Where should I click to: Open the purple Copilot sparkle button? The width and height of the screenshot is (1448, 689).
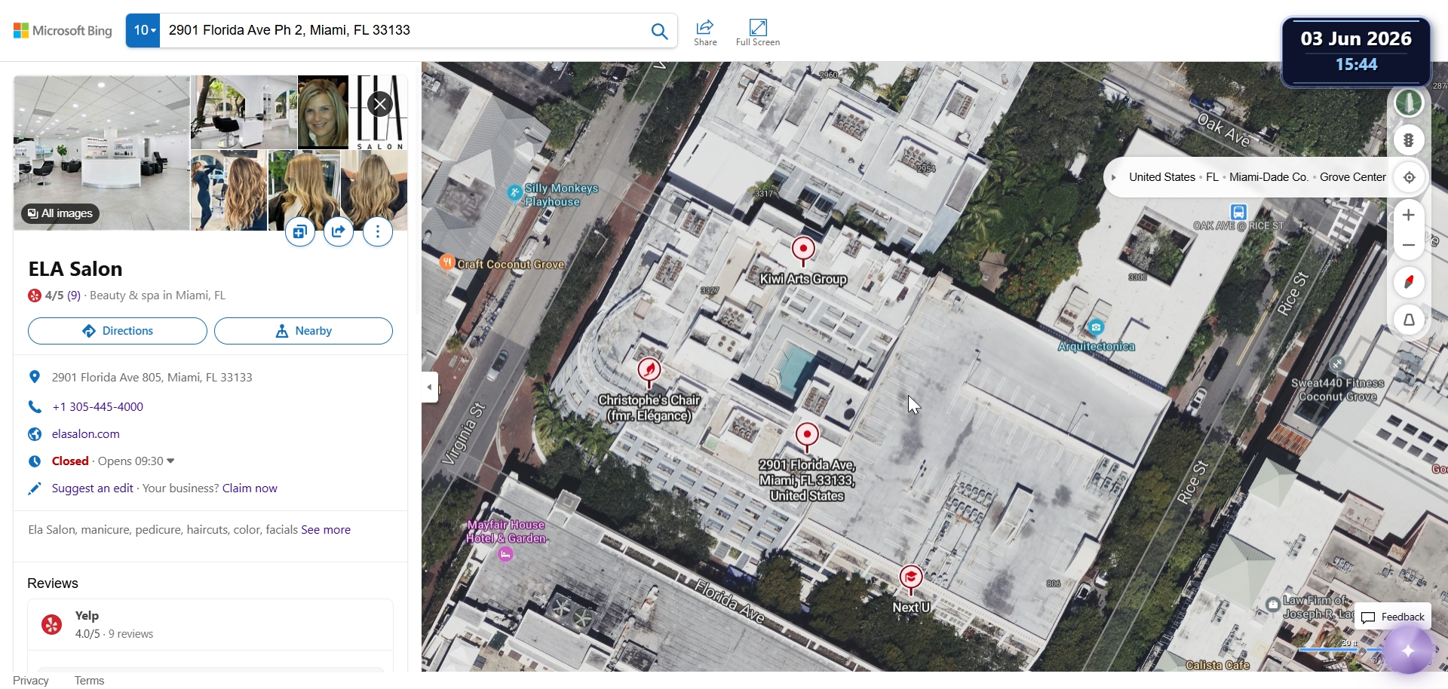(1408, 651)
